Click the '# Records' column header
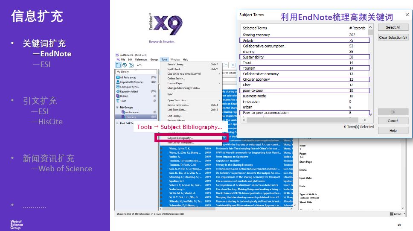Screen dimensions: 413x231 tap(357, 28)
